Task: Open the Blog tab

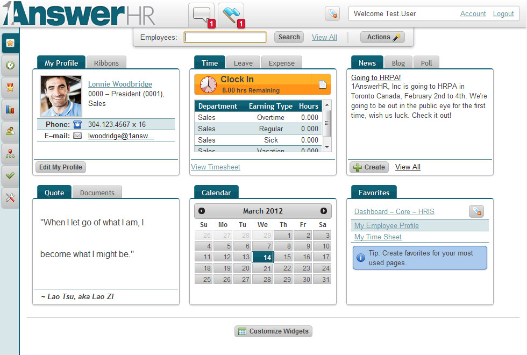Action: coord(398,63)
